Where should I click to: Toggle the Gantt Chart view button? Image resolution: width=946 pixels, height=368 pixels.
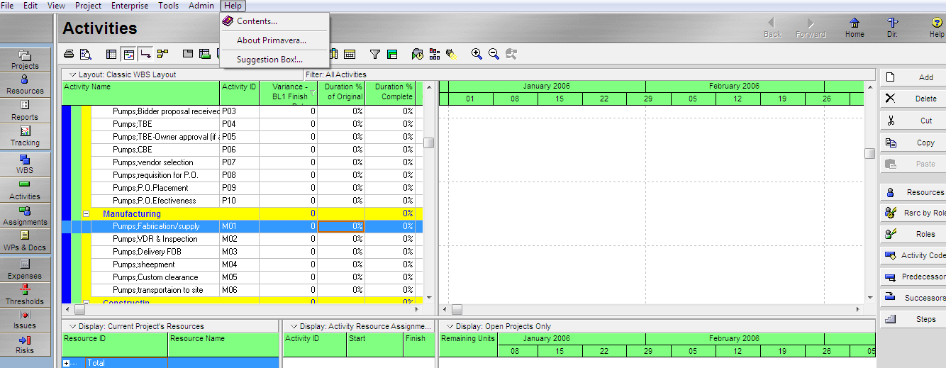(128, 54)
